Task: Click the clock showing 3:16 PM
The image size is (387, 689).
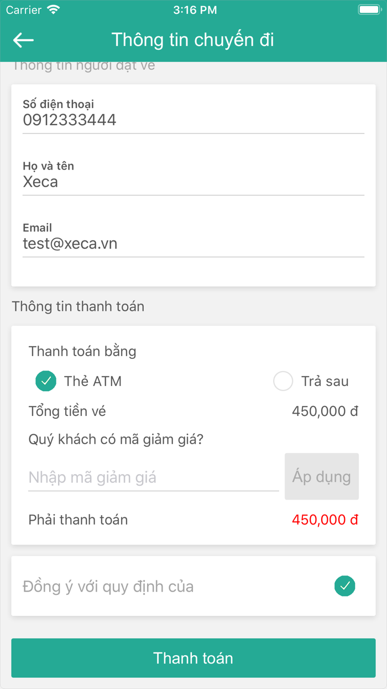Action: (195, 9)
